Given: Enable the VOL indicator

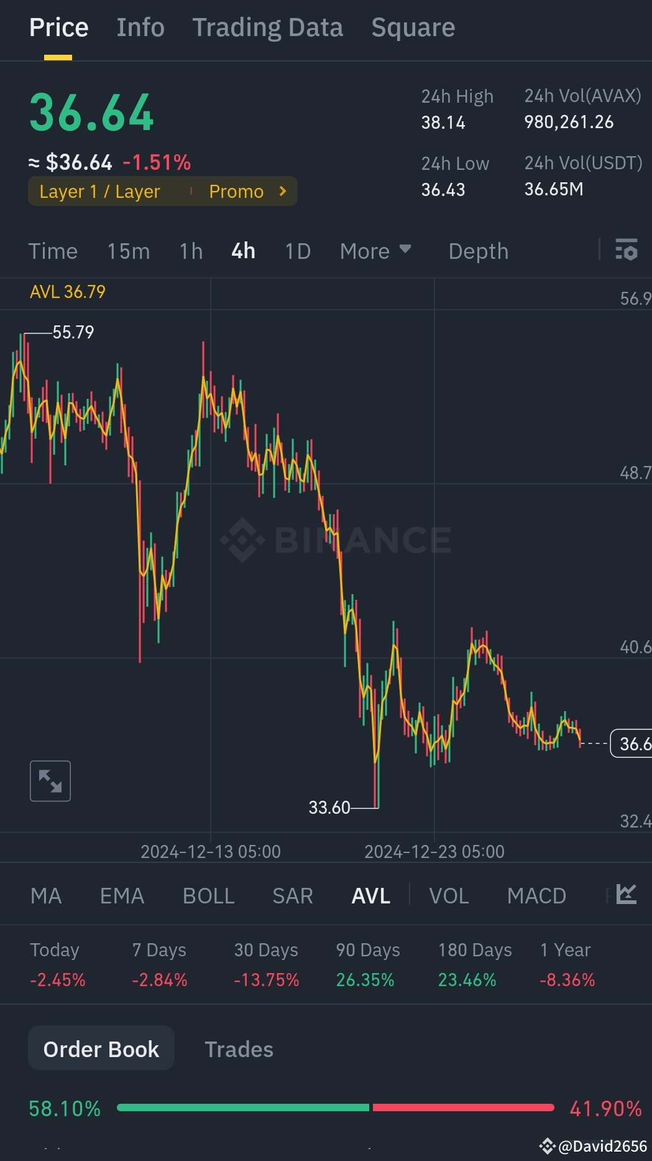Looking at the screenshot, I should coord(449,895).
